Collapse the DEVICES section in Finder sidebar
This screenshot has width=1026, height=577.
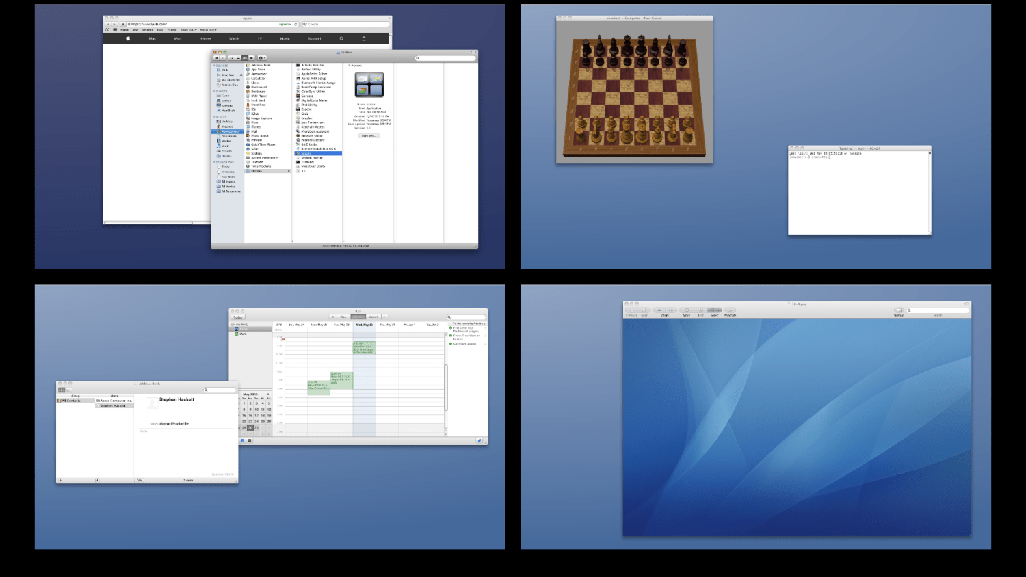pos(214,66)
